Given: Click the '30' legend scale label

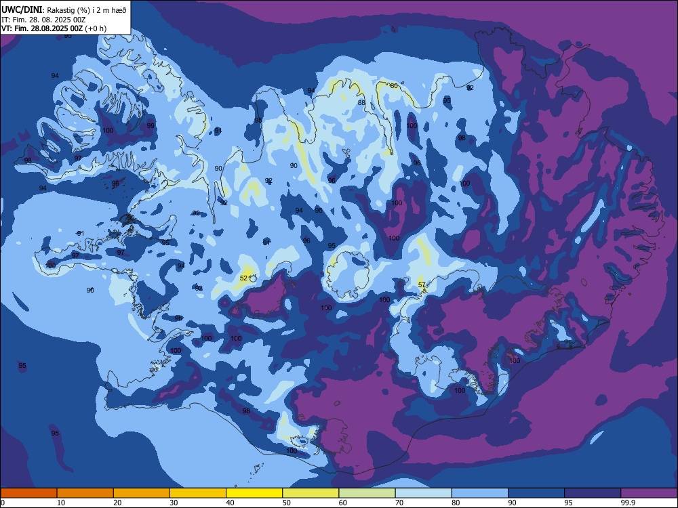Looking at the screenshot, I should [174, 503].
